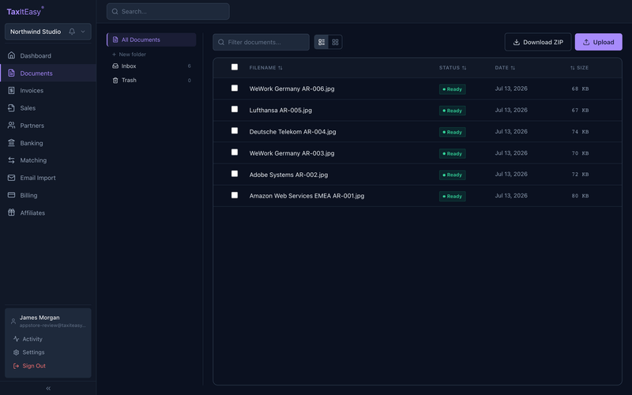
Task: Open the Inbox folder
Action: point(152,66)
